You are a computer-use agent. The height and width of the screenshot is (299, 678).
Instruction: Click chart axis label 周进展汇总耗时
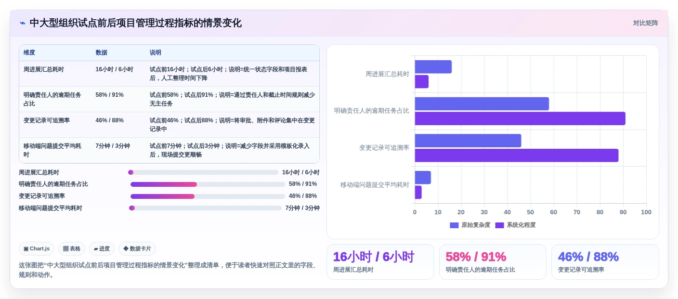point(387,74)
